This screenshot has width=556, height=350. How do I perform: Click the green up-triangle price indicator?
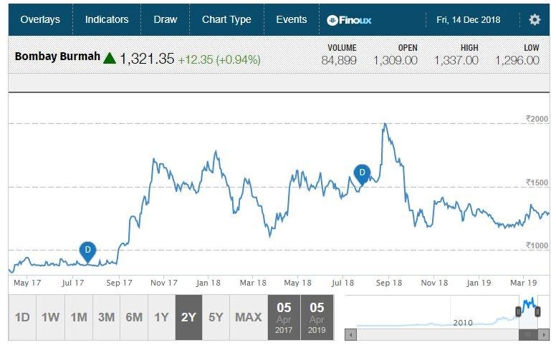pos(110,58)
